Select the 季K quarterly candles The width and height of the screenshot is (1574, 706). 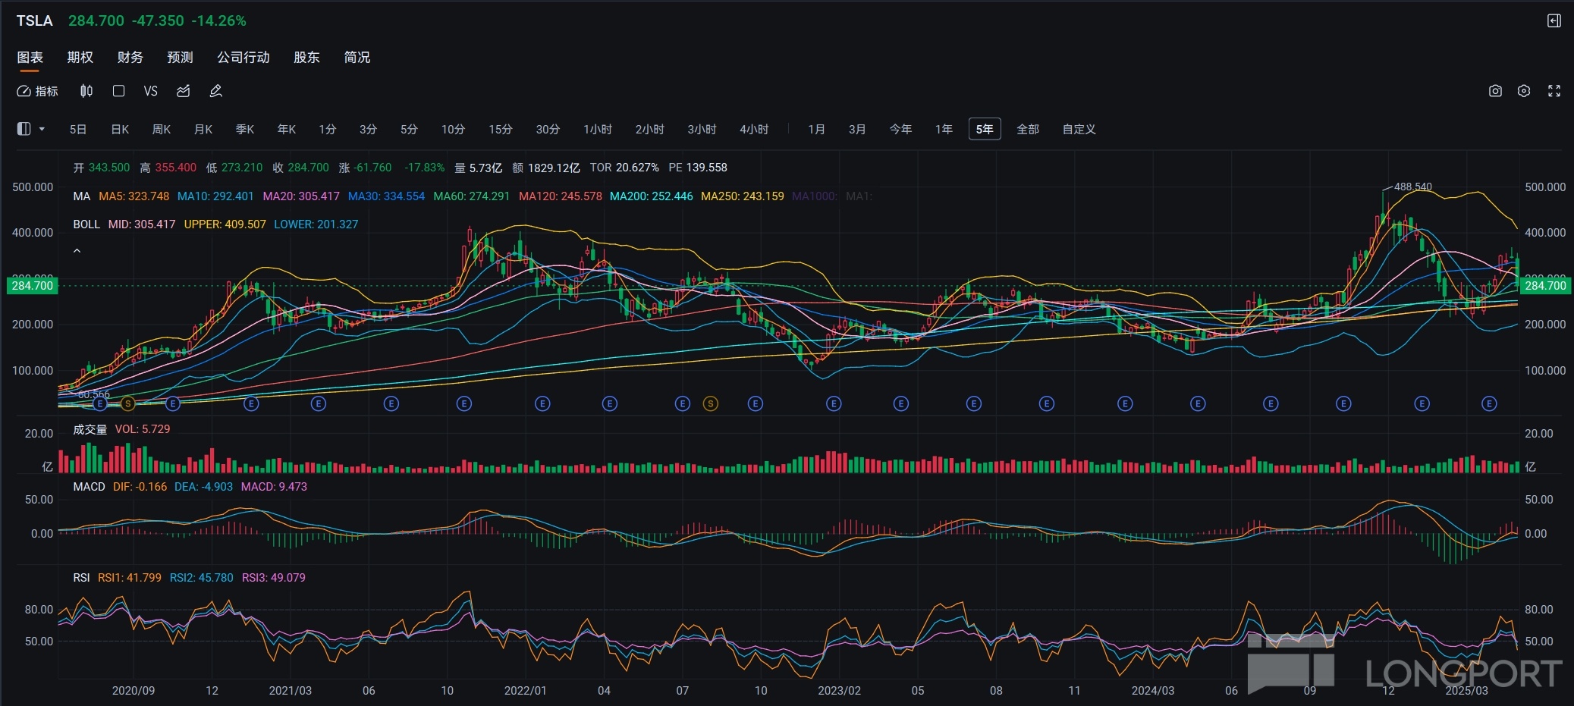(245, 130)
